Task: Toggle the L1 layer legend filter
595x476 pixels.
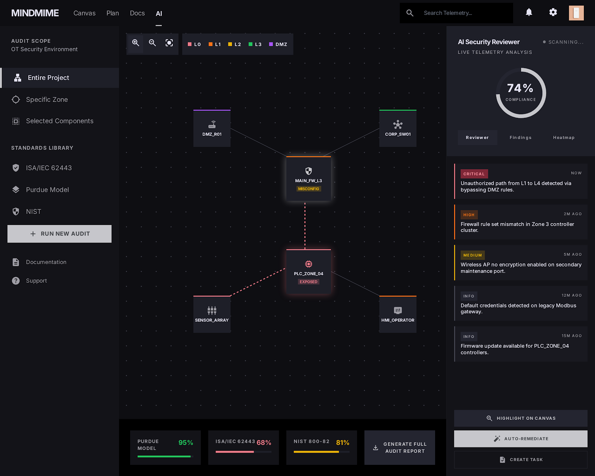Action: [x=214, y=44]
